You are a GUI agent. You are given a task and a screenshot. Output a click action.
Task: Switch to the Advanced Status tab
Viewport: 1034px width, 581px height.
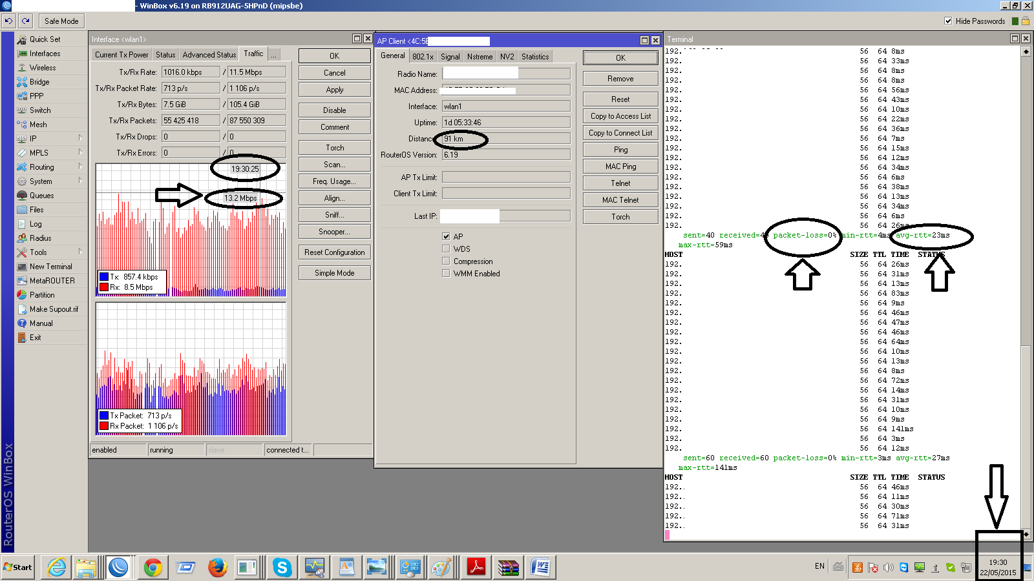[209, 55]
